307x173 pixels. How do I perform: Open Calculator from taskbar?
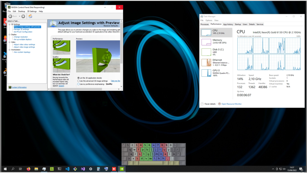pyautogui.click(x=99, y=169)
